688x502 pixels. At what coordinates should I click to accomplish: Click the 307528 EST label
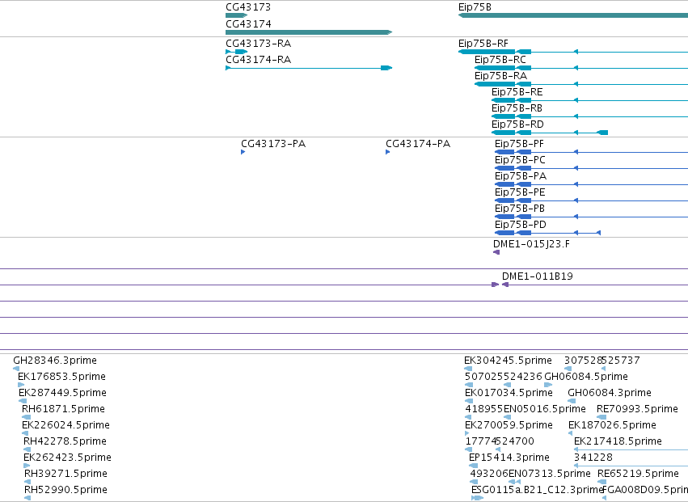pos(583,361)
